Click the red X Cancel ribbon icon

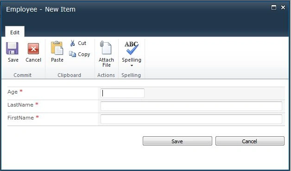(33, 49)
